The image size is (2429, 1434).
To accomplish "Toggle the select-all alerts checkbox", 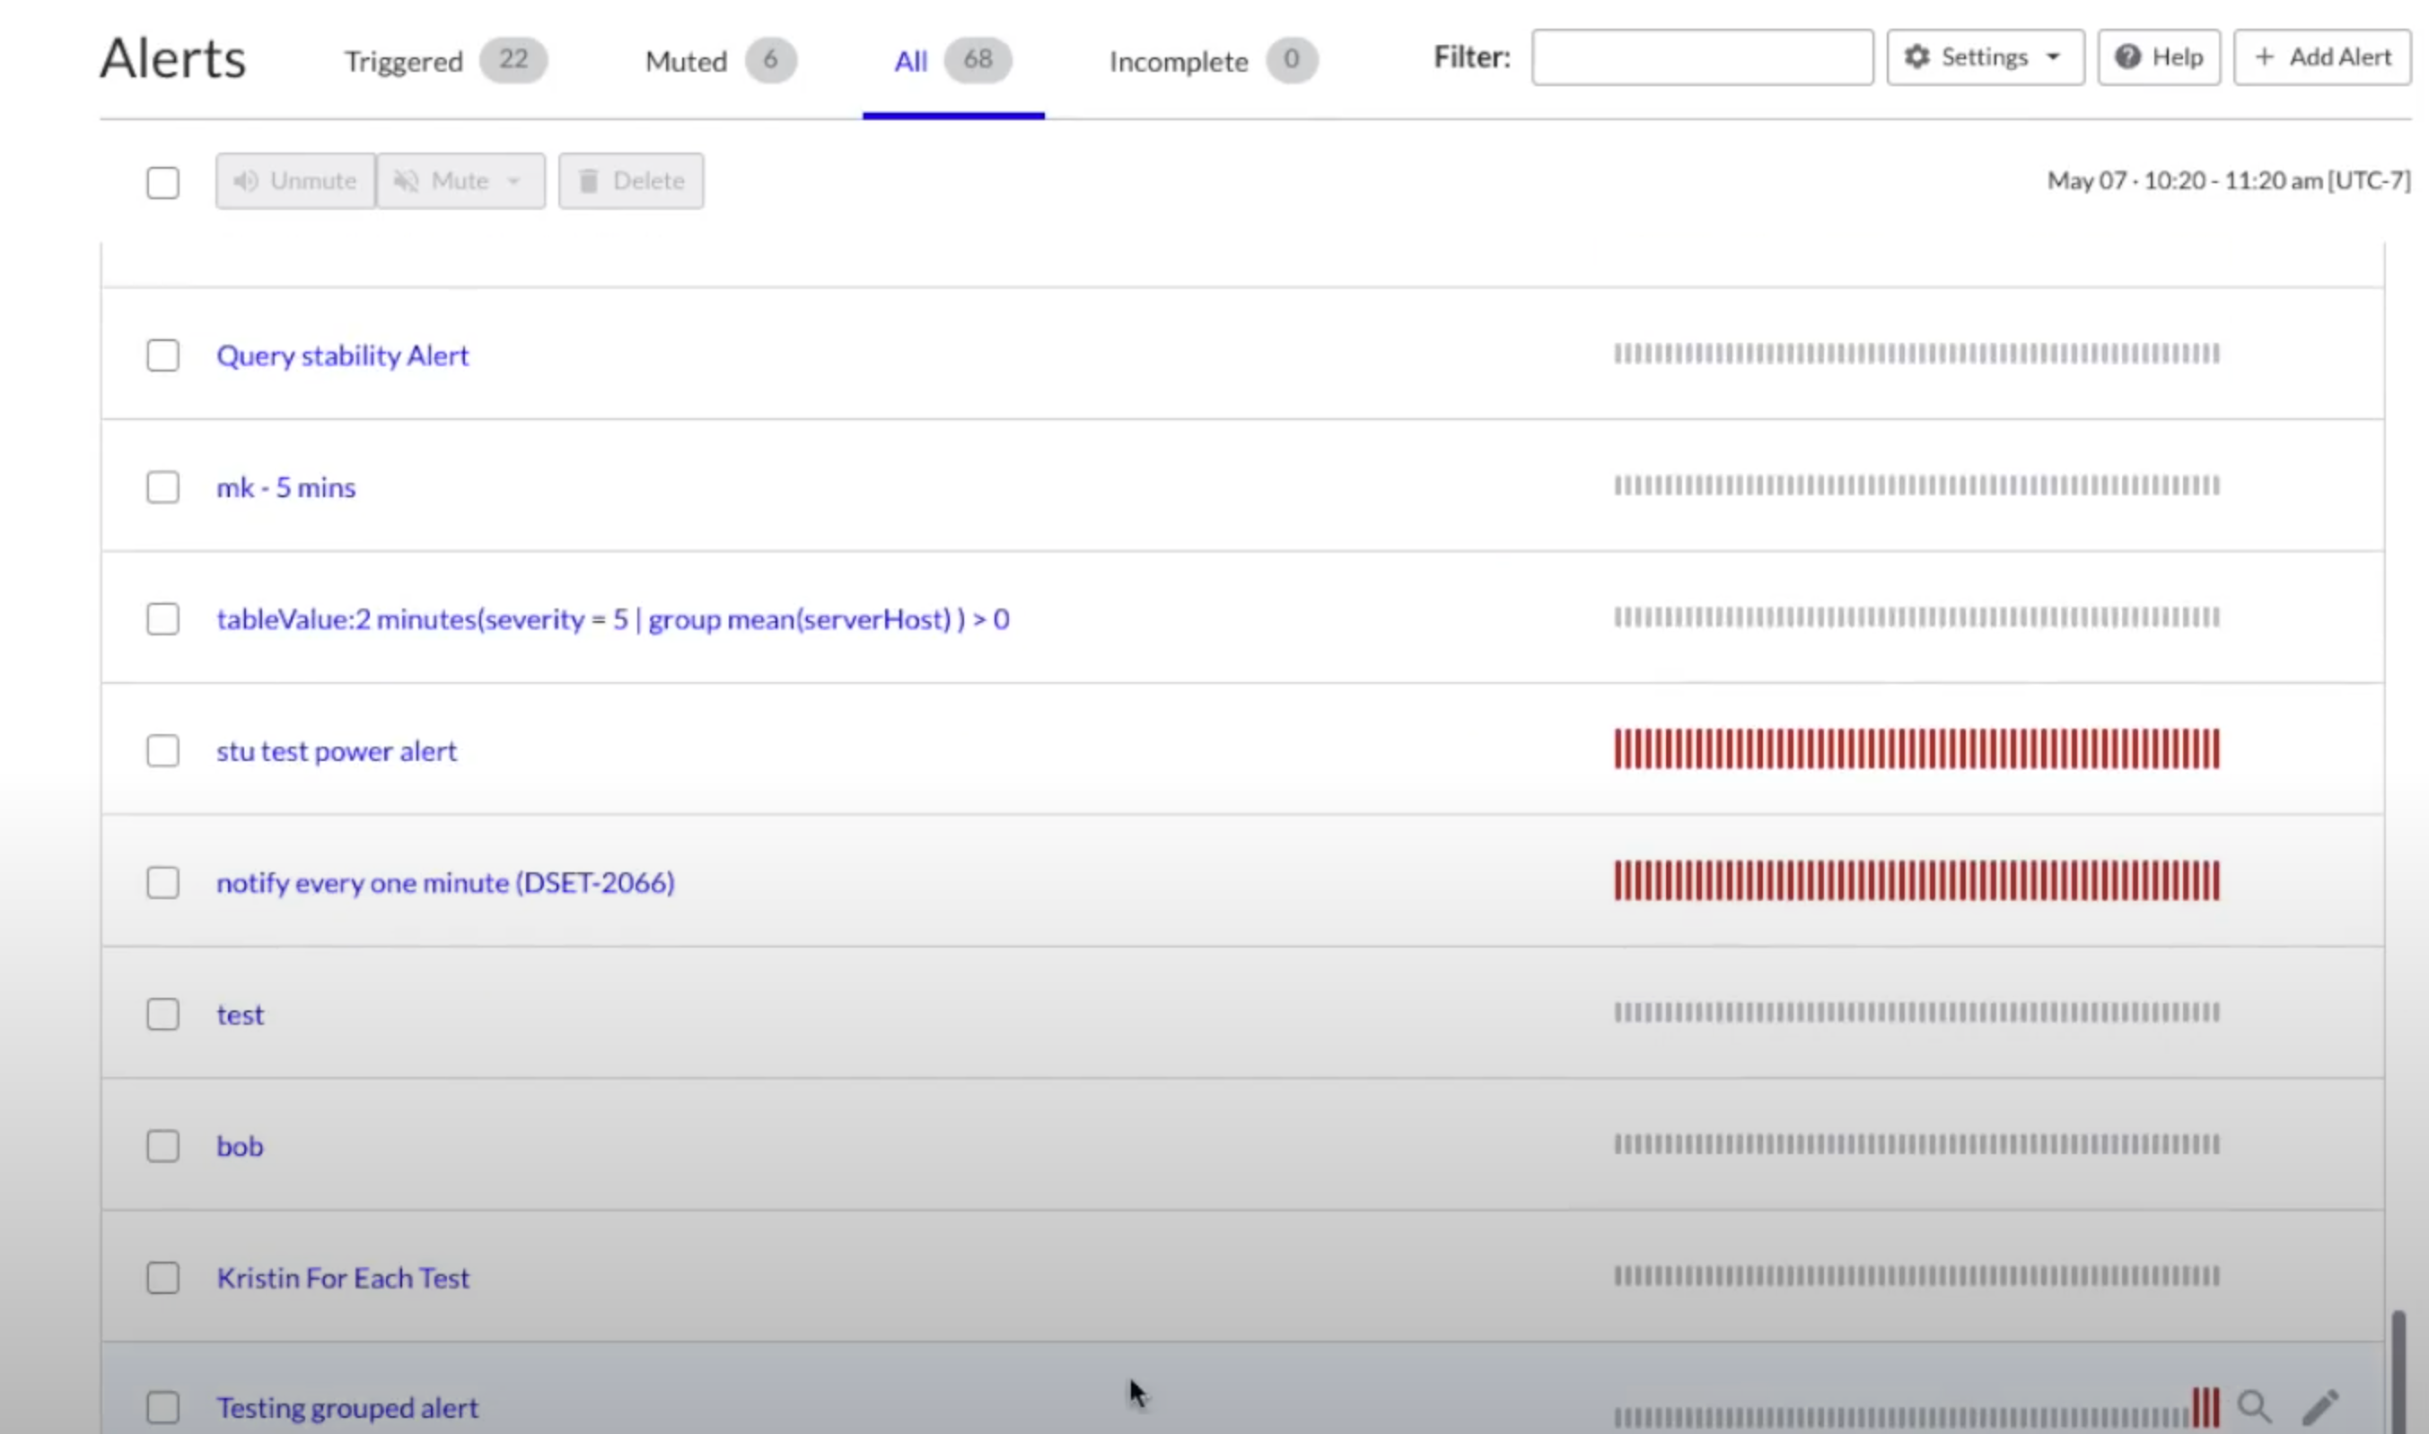I will pyautogui.click(x=162, y=183).
